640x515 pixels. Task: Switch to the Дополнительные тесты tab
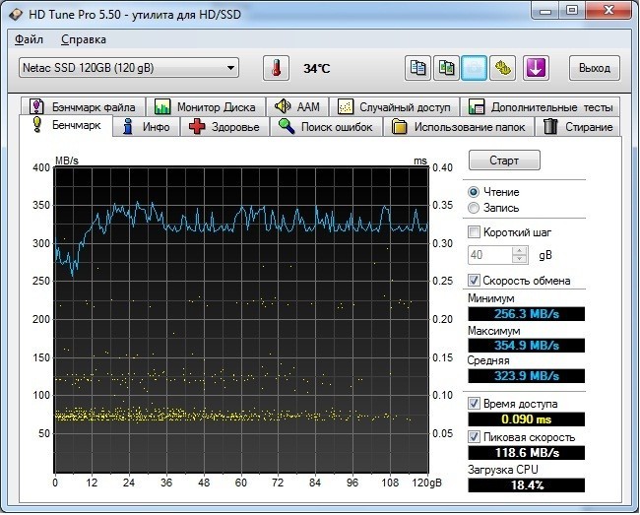click(541, 107)
